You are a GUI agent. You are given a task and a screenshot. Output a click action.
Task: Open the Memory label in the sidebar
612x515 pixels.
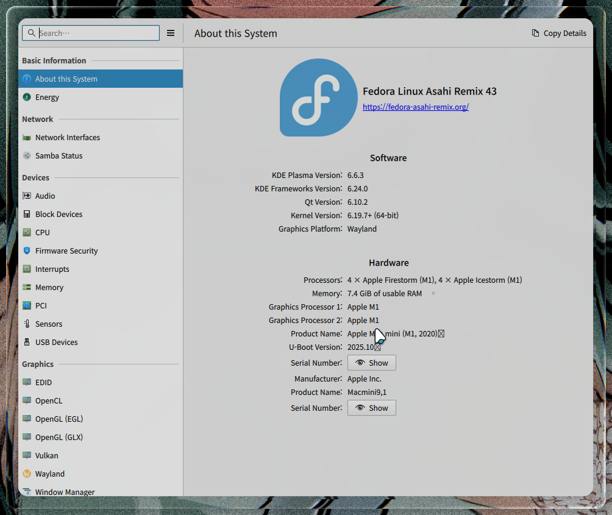[49, 288]
